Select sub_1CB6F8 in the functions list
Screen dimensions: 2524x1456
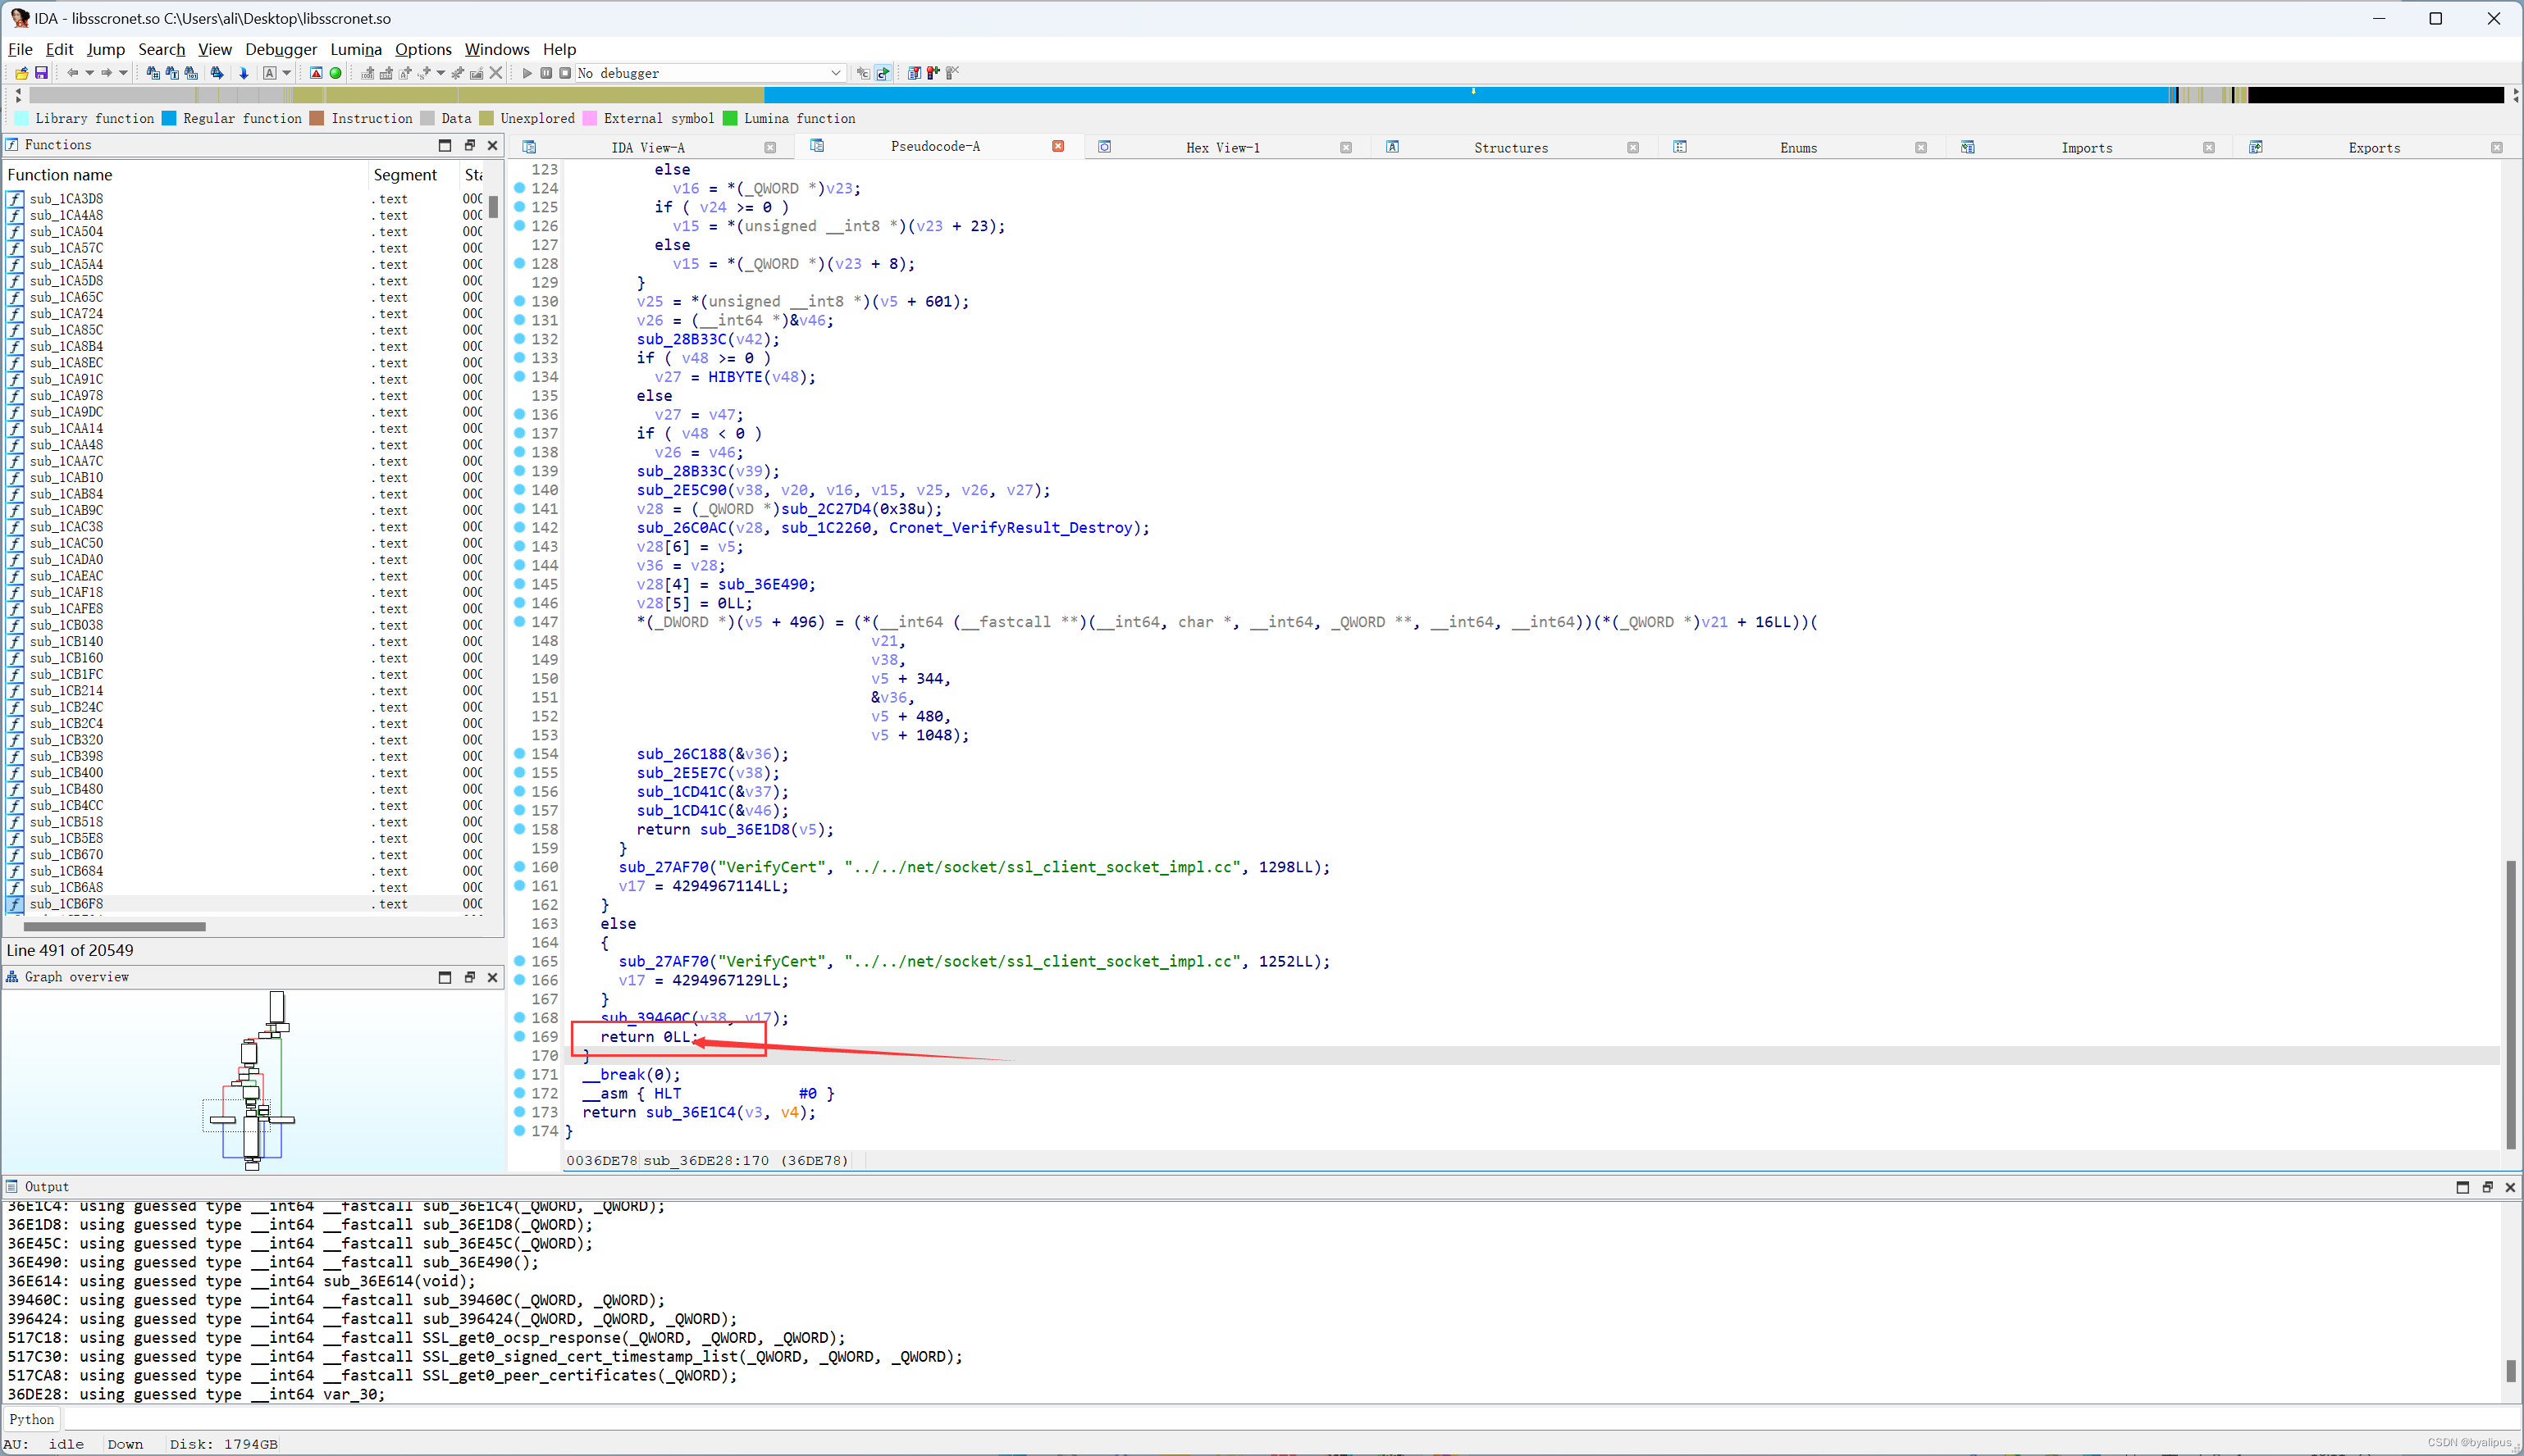(x=66, y=903)
